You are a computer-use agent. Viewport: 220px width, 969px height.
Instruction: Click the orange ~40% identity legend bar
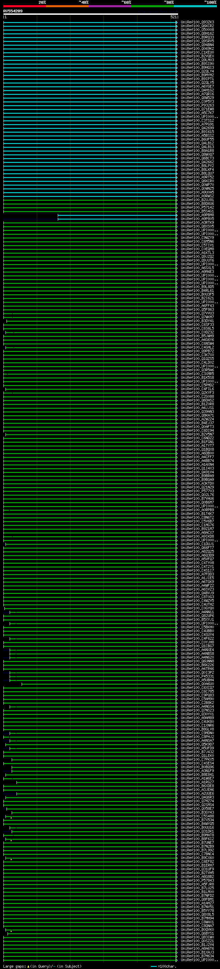67,6
